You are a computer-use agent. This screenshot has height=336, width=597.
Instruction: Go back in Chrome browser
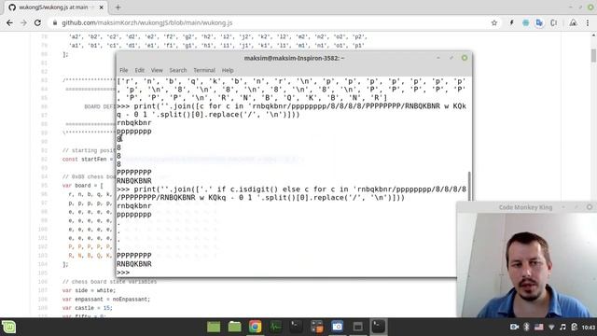coord(9,22)
